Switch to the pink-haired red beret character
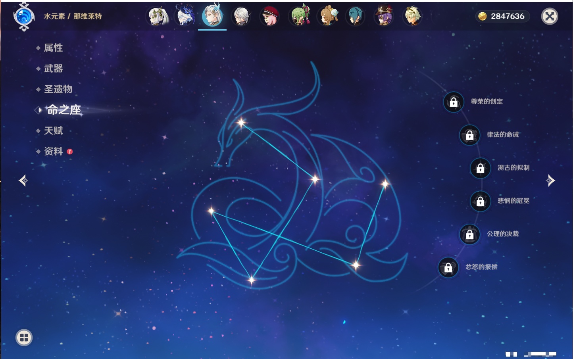The width and height of the screenshot is (573, 359). (269, 17)
